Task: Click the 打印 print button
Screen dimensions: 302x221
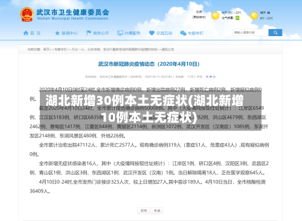Action: [x=144, y=211]
